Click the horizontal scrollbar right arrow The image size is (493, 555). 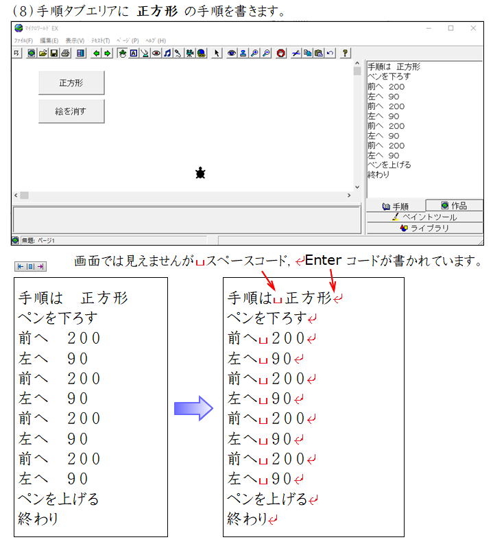pos(349,196)
